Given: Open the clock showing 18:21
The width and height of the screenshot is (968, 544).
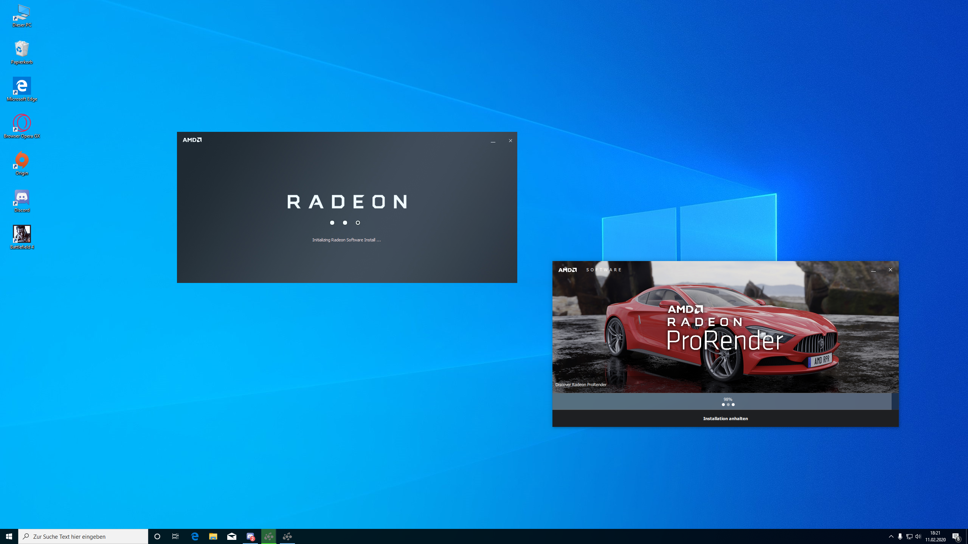Looking at the screenshot, I should pyautogui.click(x=935, y=536).
